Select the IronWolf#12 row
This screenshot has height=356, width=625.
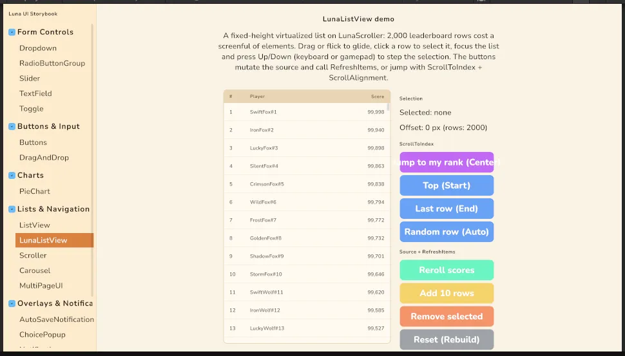point(307,310)
